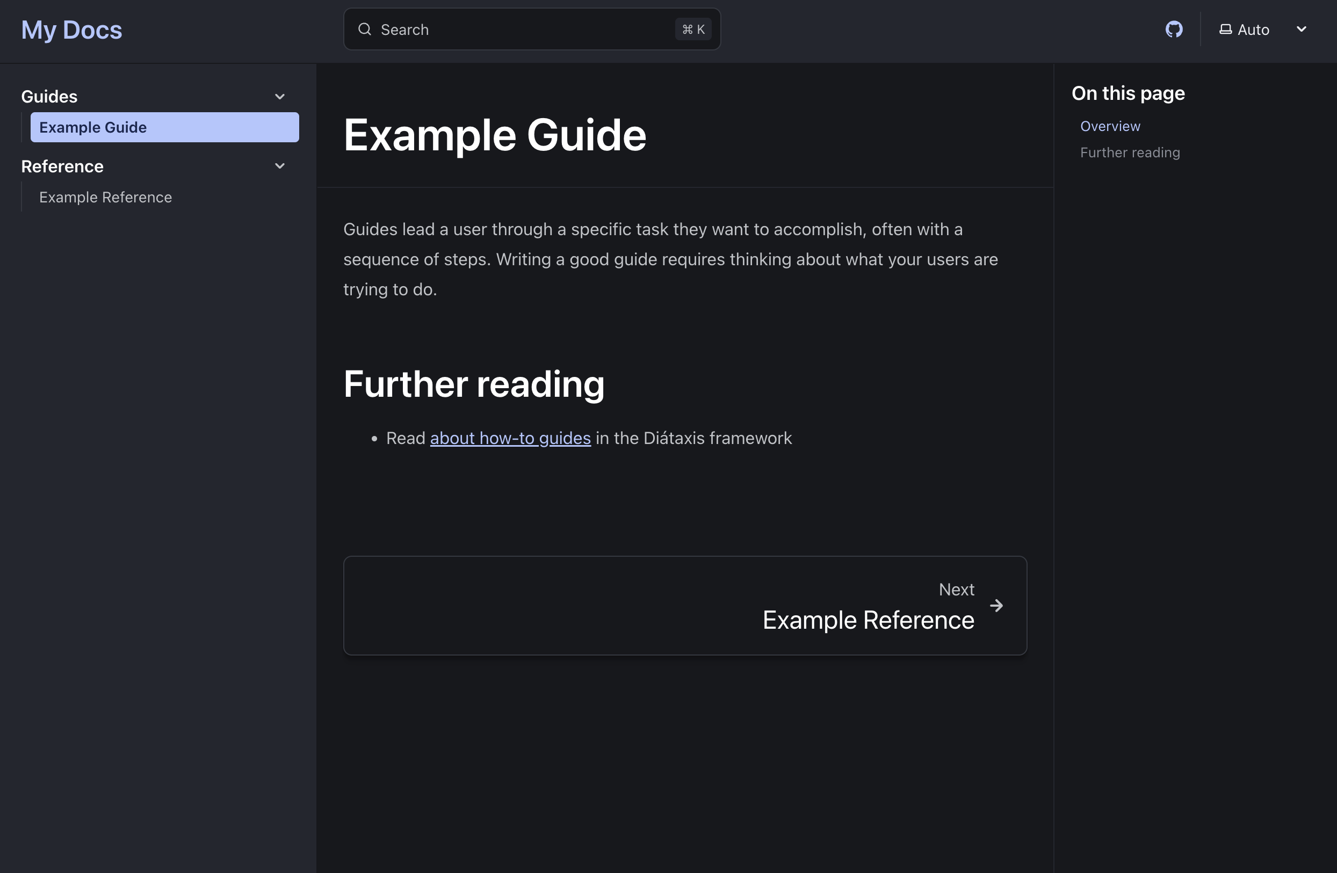Click the Further reading heading

(x=474, y=384)
